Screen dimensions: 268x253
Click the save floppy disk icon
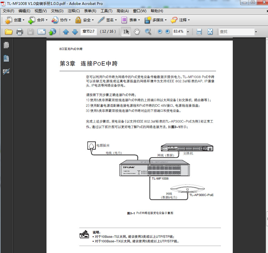[30, 32]
